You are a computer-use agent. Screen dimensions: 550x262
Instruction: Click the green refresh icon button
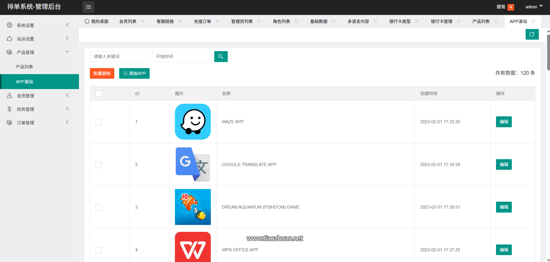pos(532,34)
